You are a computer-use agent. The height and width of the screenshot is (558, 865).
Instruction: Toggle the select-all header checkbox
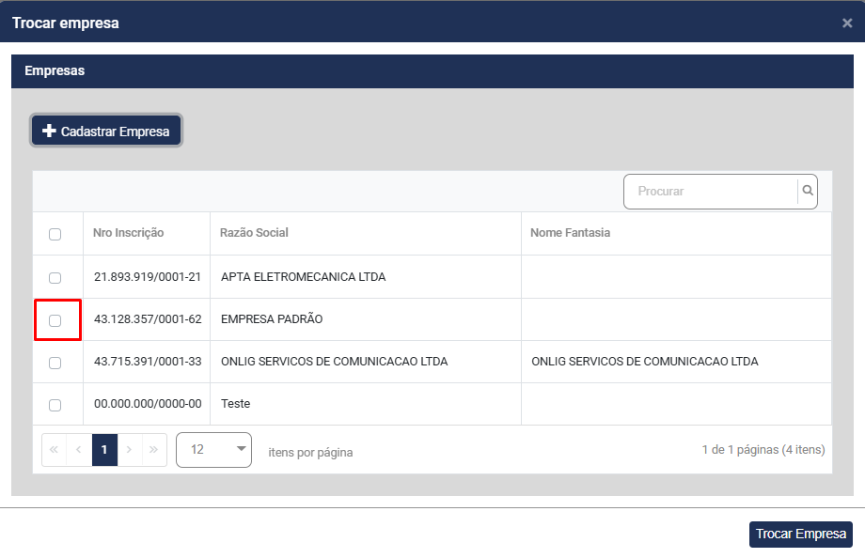pyautogui.click(x=55, y=234)
